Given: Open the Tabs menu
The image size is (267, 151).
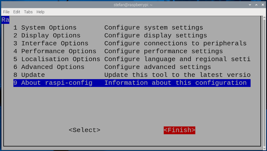Looking at the screenshot, I should click(28, 12).
